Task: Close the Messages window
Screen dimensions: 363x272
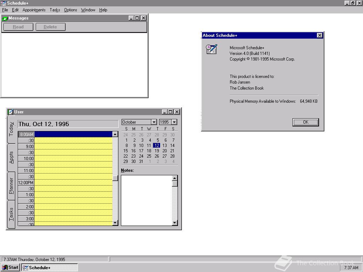Action: [144, 18]
